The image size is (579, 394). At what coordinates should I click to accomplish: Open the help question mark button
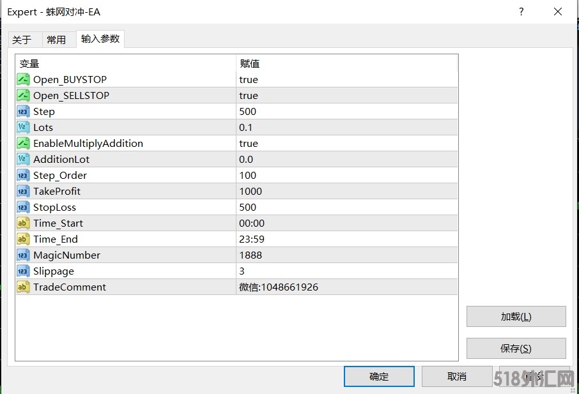[x=521, y=12]
